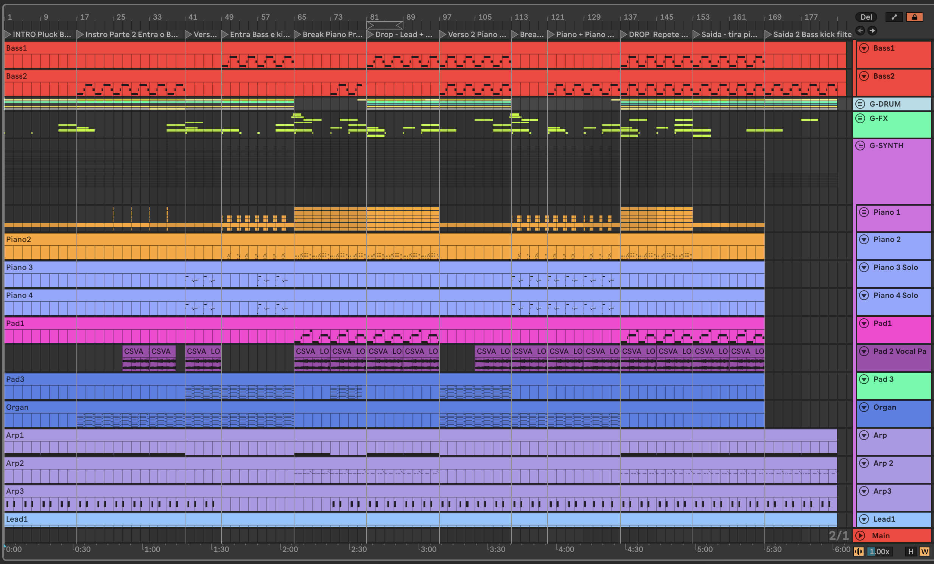Collapse the Bass1 track with its arrow
934x564 pixels.
point(864,48)
